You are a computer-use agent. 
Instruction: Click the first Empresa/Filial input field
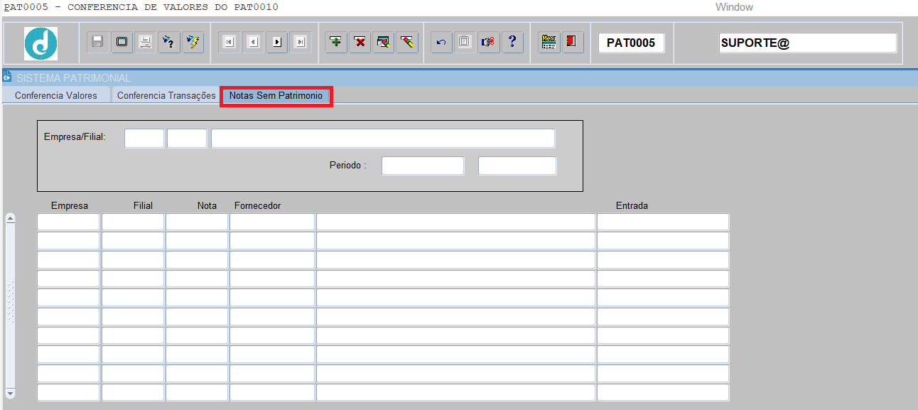144,139
